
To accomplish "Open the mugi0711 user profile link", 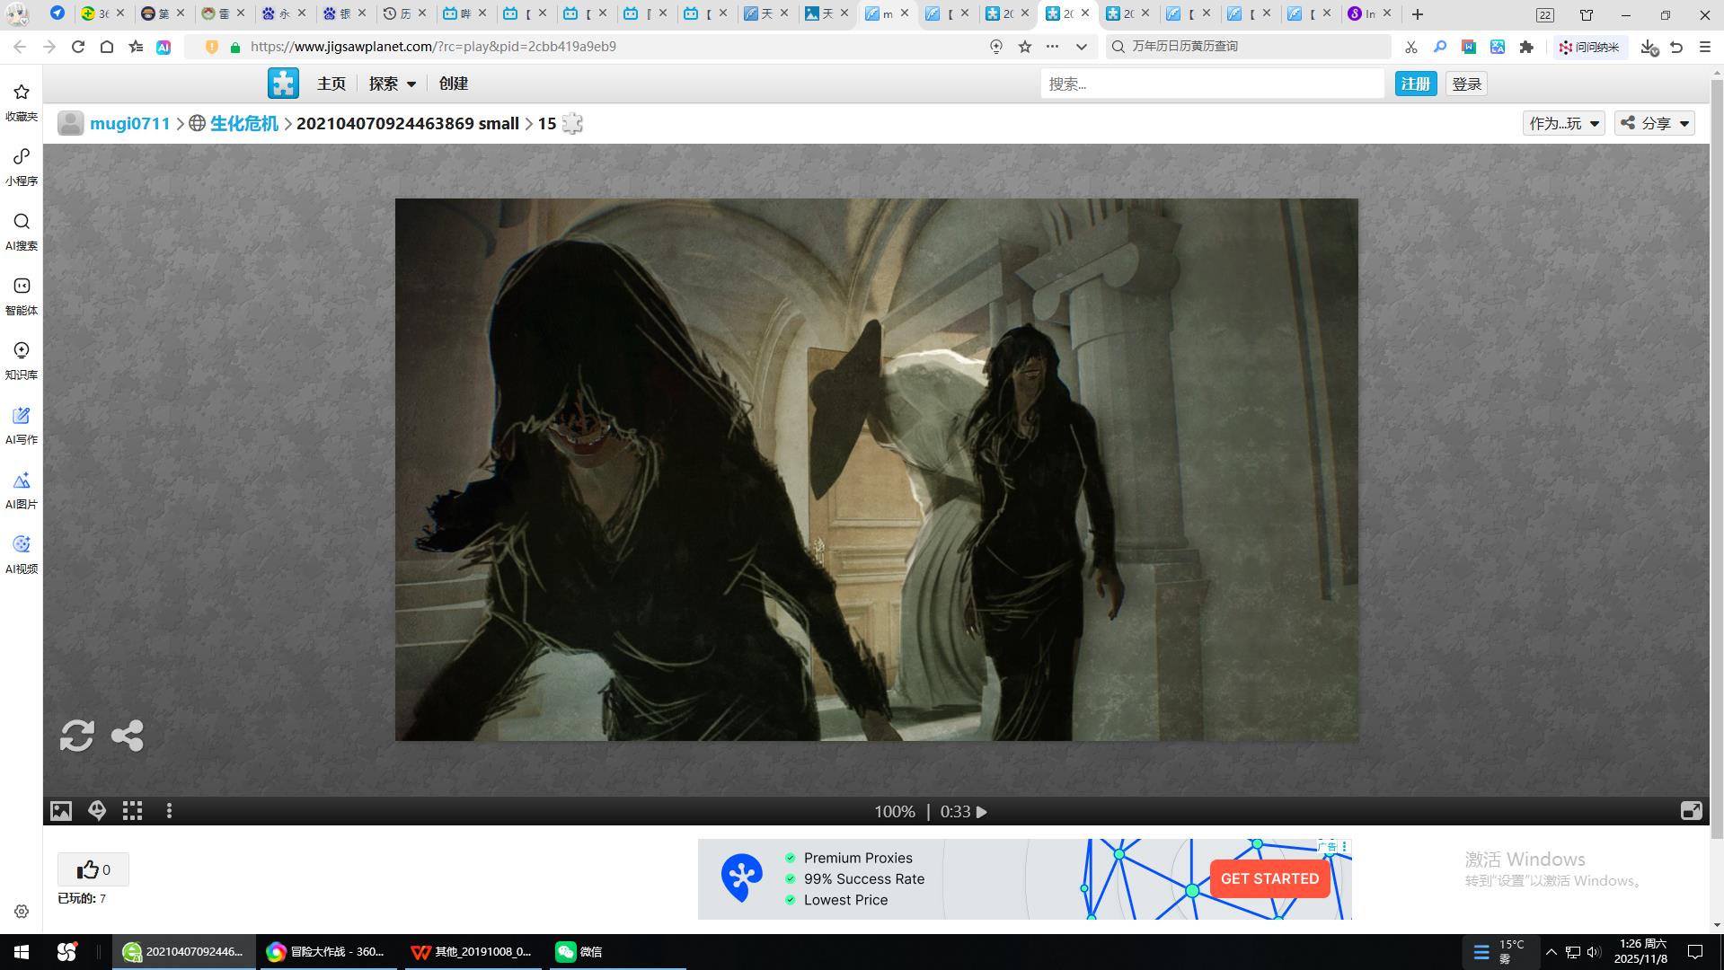I will click(130, 124).
